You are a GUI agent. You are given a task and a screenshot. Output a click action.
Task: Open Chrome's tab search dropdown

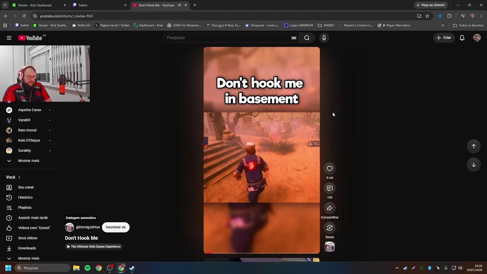[x=5, y=5]
